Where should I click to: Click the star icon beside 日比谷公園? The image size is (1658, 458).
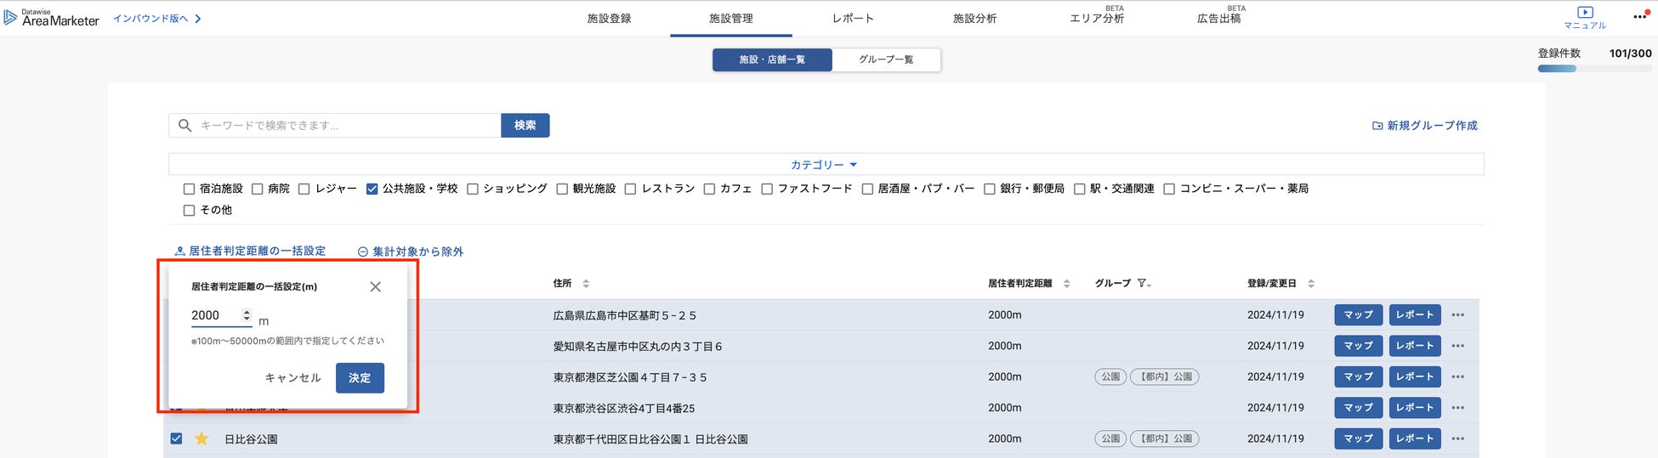click(x=202, y=439)
